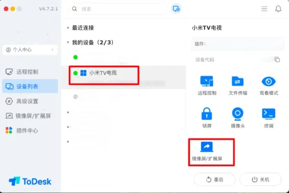This screenshot has width=289, height=193.
Task: Launch 文件传输 file transfer
Action: point(237,81)
